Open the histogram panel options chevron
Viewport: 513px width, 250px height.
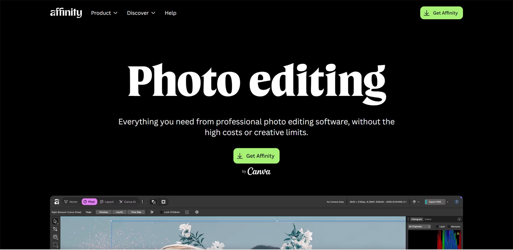pos(459,219)
